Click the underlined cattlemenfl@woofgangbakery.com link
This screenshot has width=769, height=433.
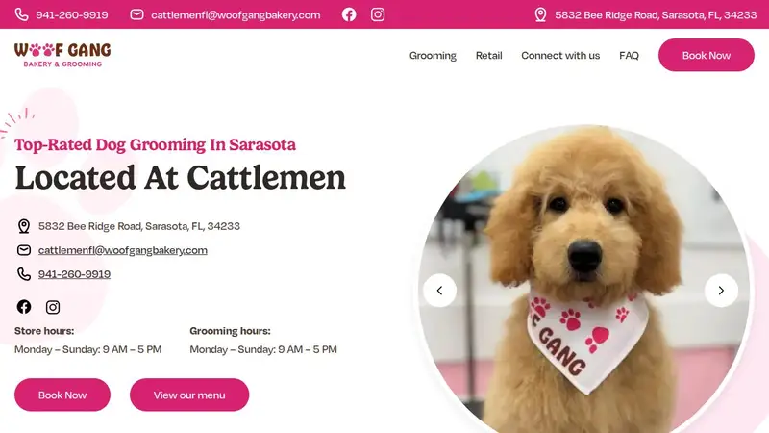point(123,250)
